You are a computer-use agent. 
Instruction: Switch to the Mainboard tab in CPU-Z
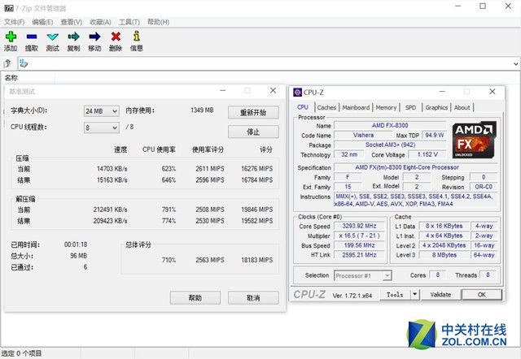click(356, 107)
